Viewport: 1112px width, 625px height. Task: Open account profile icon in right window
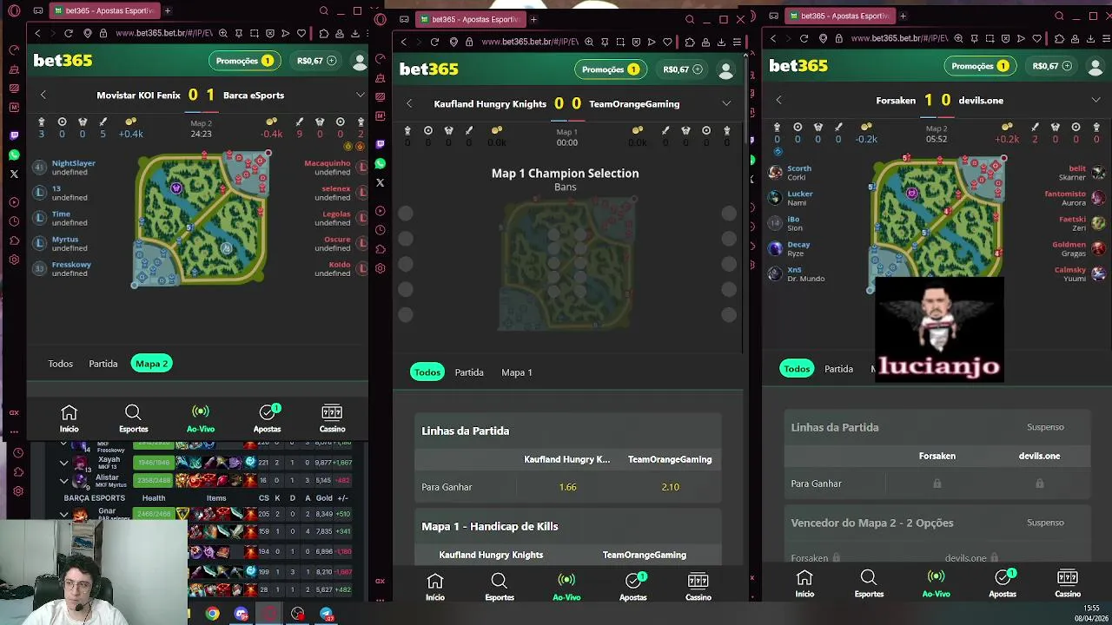tap(1095, 66)
